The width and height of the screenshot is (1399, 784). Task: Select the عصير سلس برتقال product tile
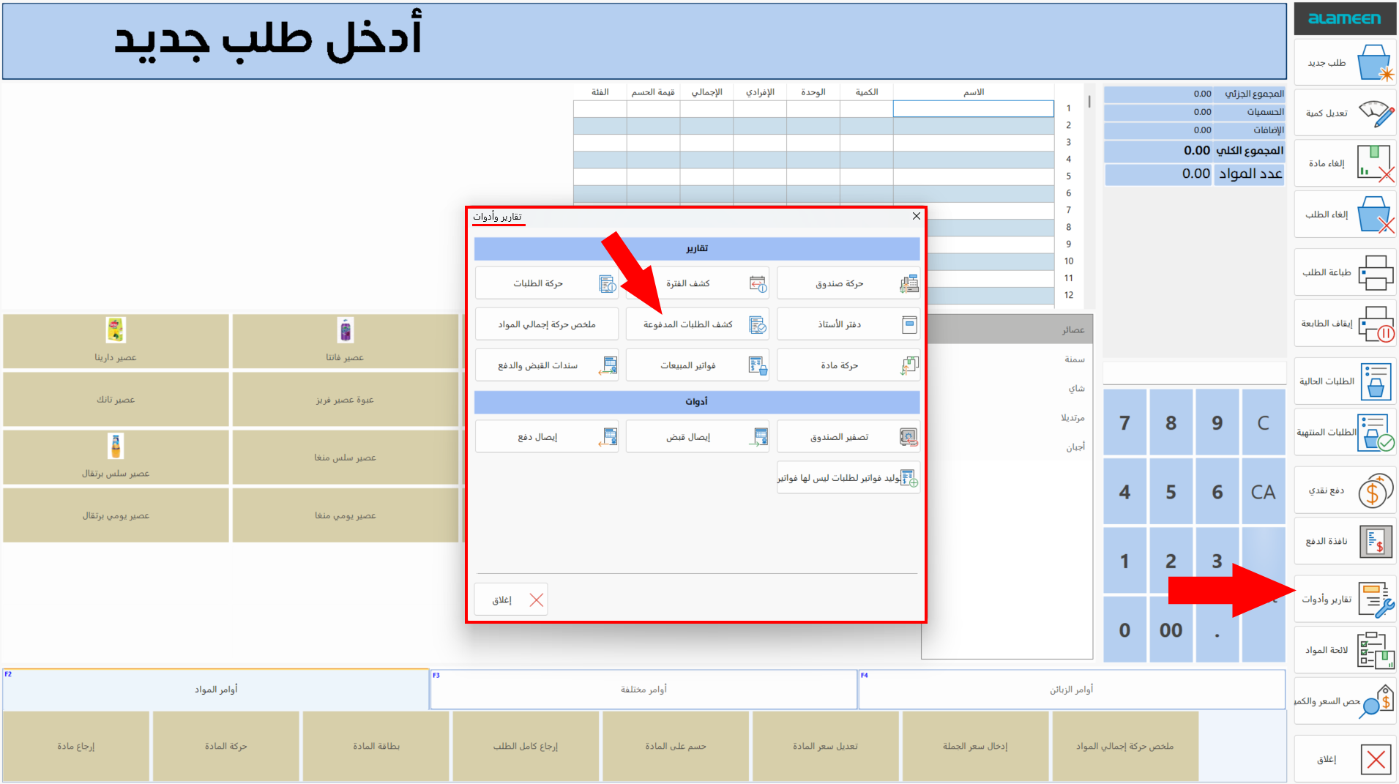(x=116, y=457)
